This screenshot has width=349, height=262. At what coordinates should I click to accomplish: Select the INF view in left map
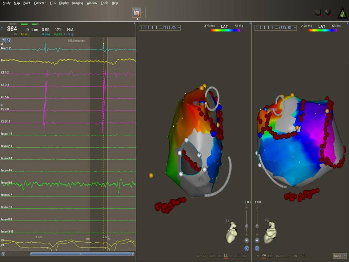pyautogui.click(x=237, y=256)
